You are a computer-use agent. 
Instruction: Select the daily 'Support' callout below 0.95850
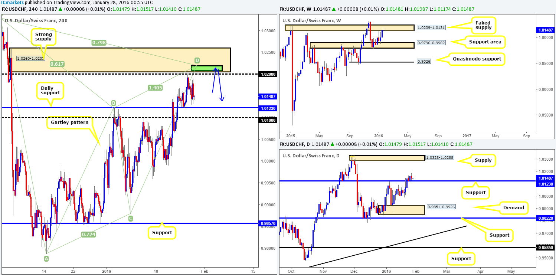tap(461, 258)
